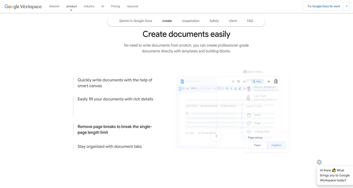Click the Docs file icon in the preview
353x188 pixels.
[x=182, y=81]
